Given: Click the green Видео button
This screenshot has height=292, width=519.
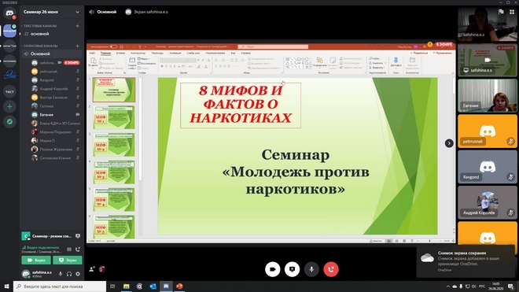Looking at the screenshot, I should [x=36, y=261].
